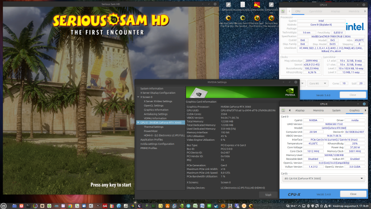
Task: Click the Bluetooth tray icon
Action: pos(308,206)
